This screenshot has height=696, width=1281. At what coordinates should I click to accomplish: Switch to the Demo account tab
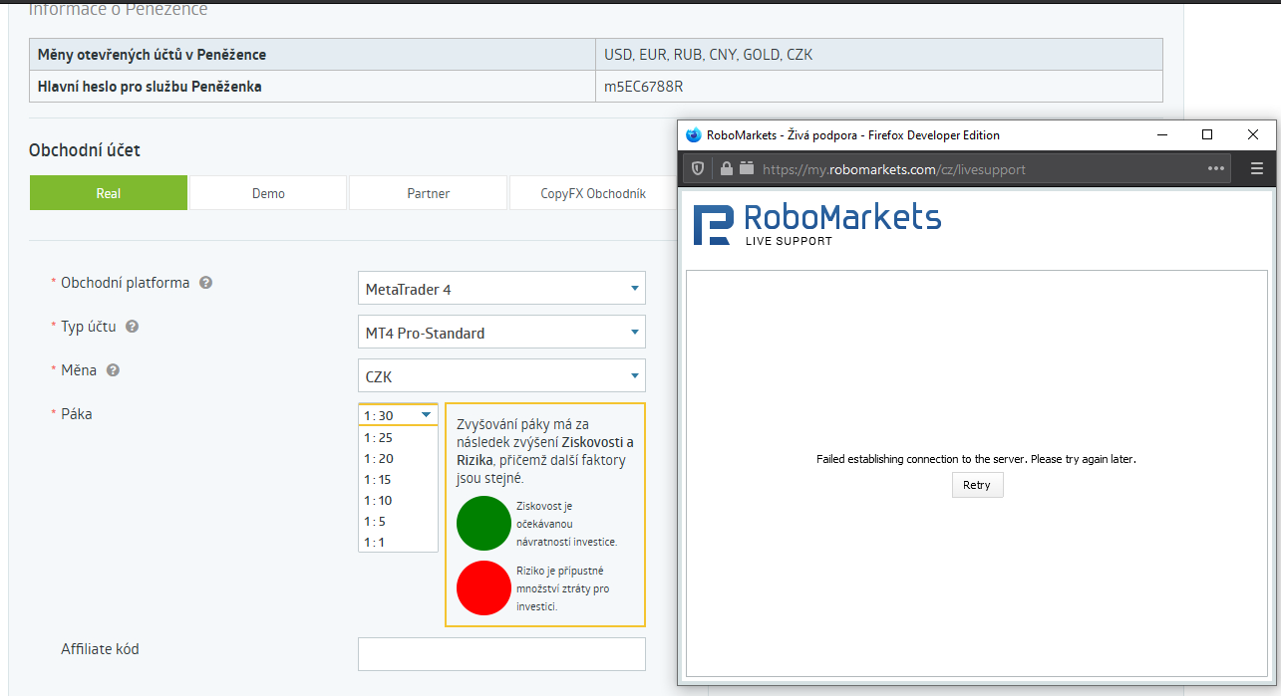click(268, 193)
